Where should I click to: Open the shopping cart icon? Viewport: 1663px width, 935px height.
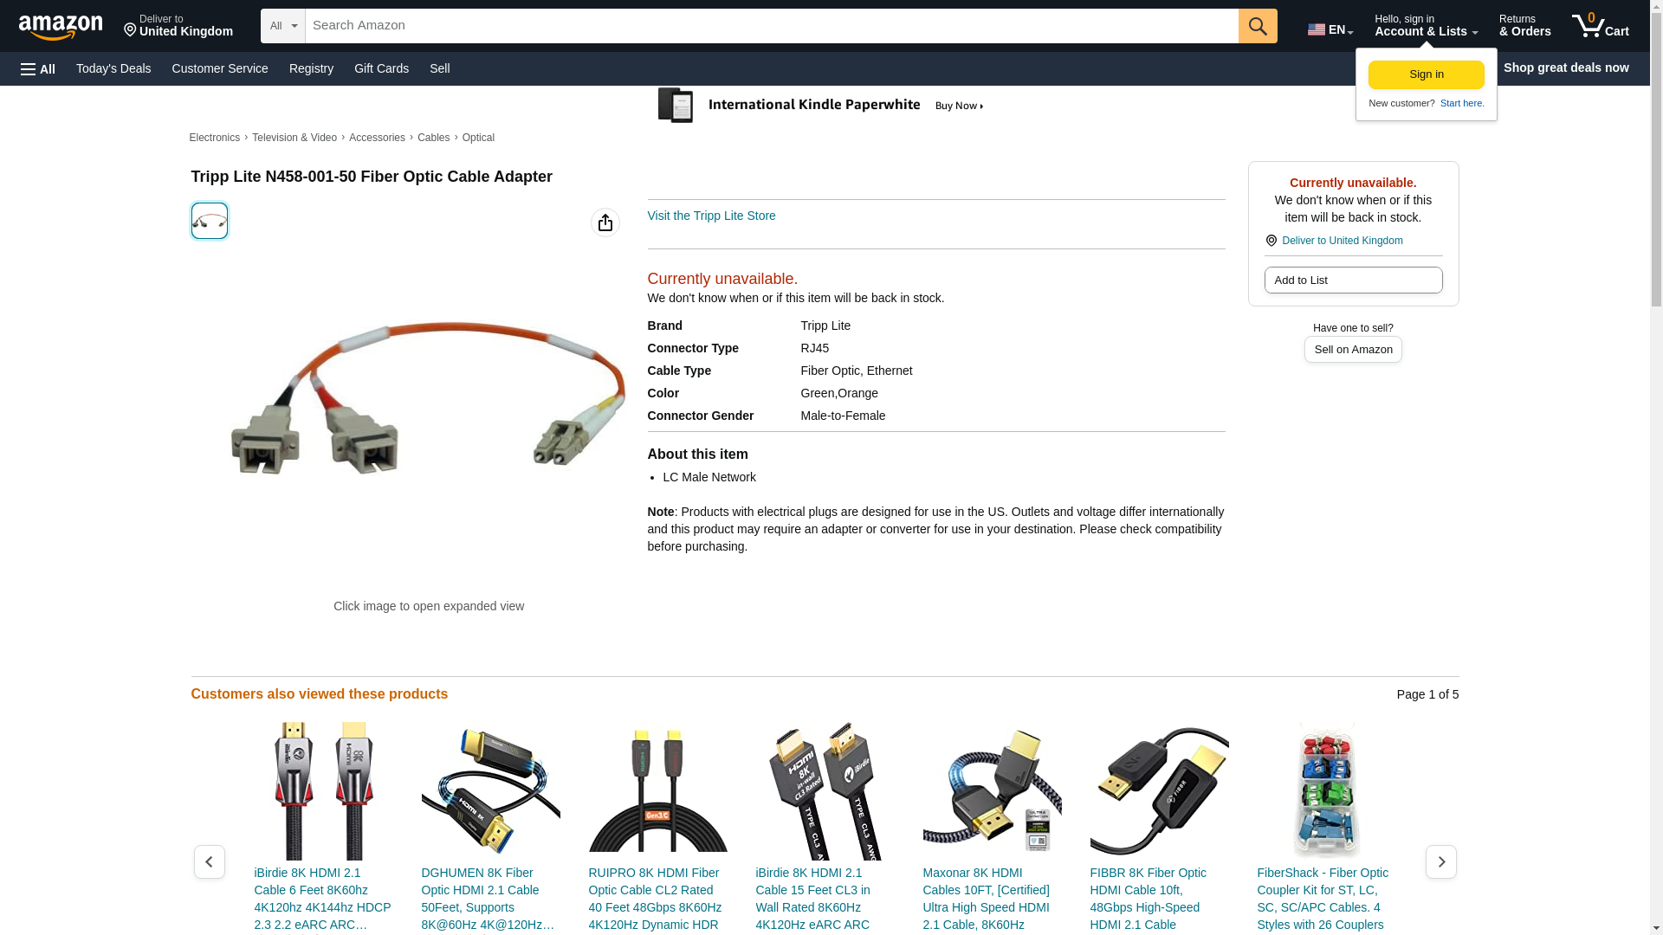click(x=1600, y=26)
